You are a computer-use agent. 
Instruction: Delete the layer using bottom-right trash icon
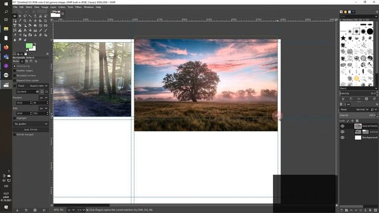point(375,211)
